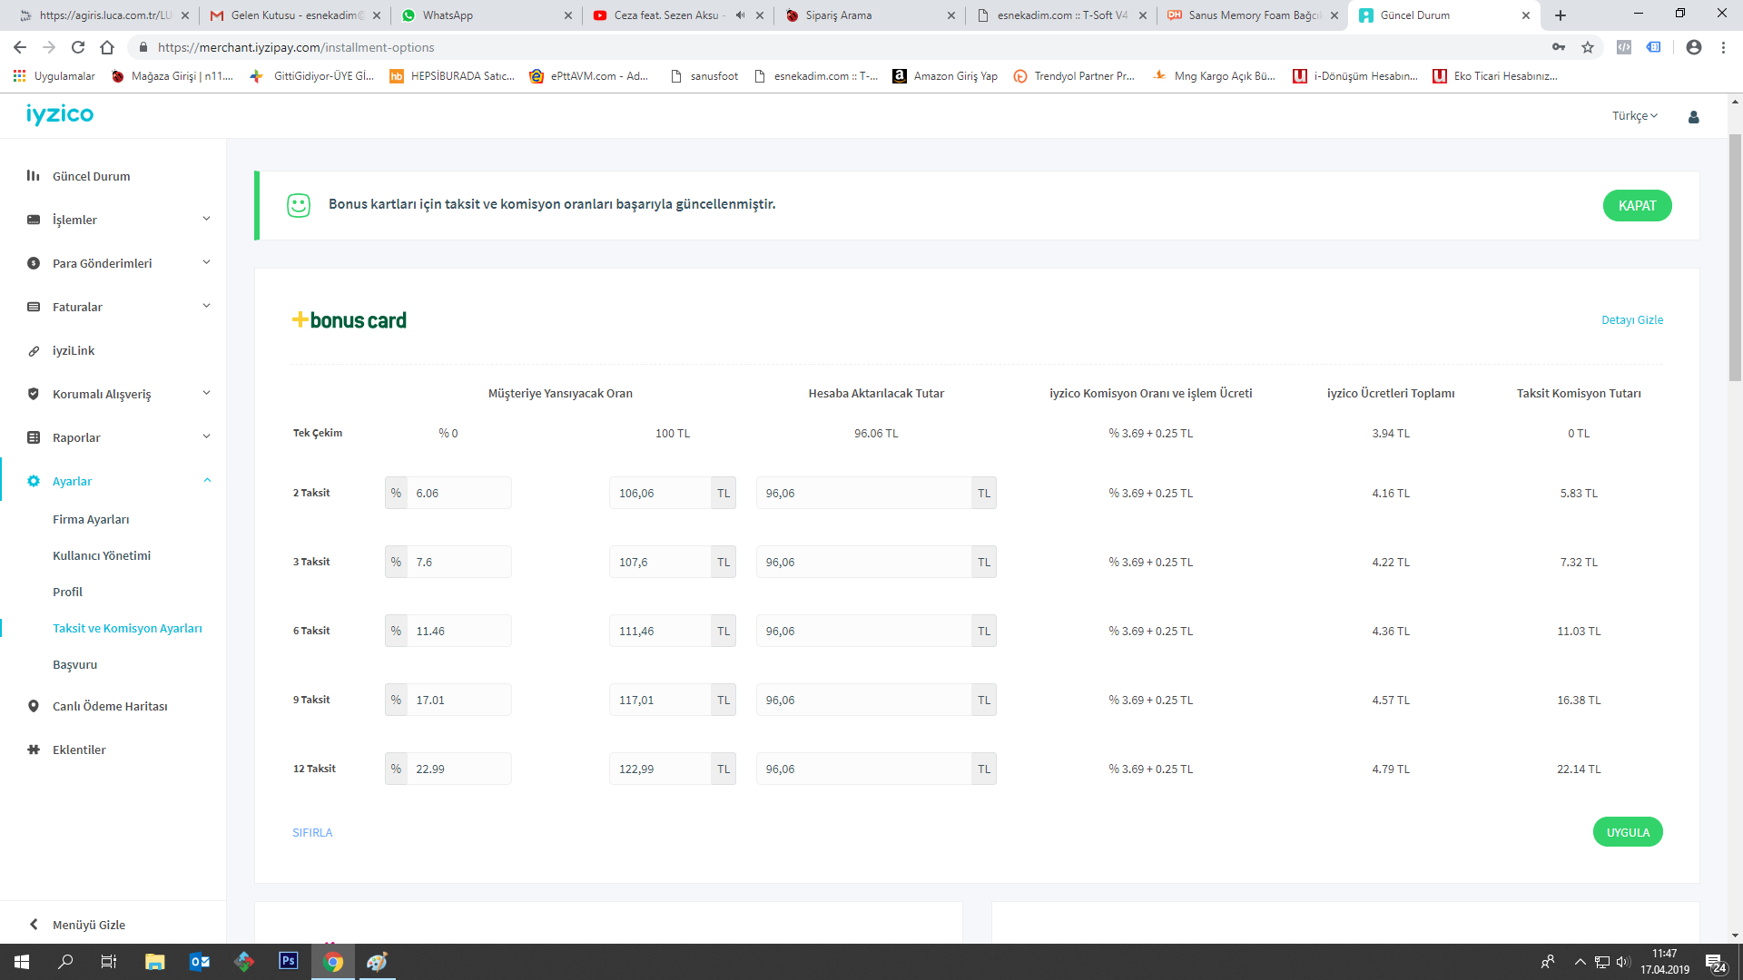Select Taksit ve Komisyon Ayarları

click(127, 629)
